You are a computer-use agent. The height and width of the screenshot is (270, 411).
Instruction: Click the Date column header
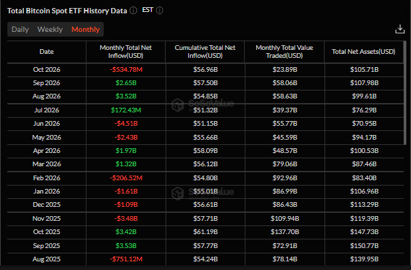pos(47,52)
